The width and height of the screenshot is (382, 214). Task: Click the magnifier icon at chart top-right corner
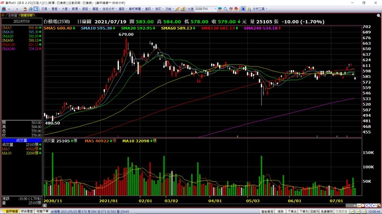tap(379, 15)
